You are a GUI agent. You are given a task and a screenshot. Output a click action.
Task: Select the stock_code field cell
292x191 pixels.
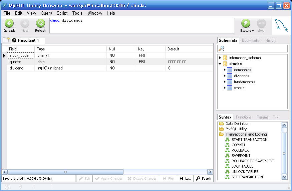coord(21,55)
